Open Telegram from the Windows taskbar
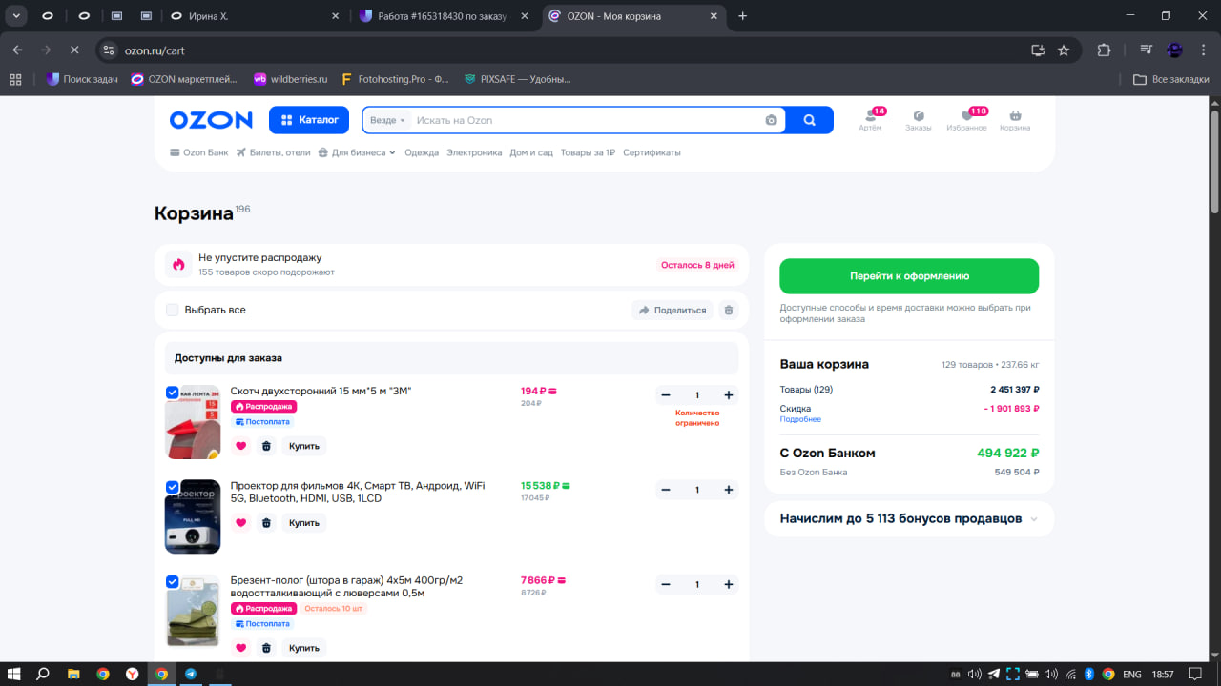1221x686 pixels. 191,674
